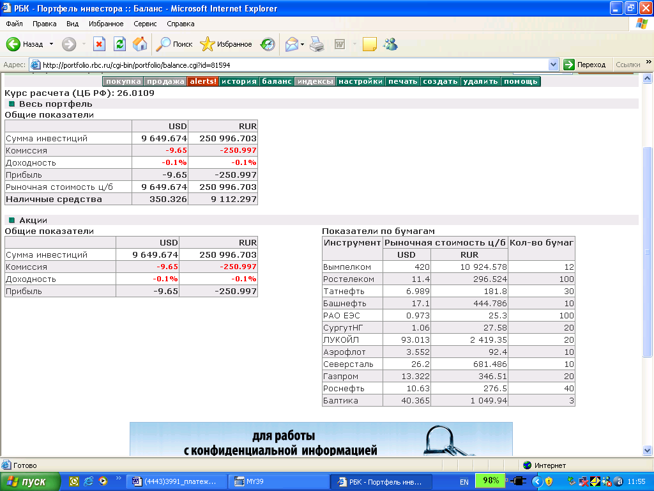Click taskbar clock showing 11:55
The width and height of the screenshot is (654, 491).
[x=637, y=482]
